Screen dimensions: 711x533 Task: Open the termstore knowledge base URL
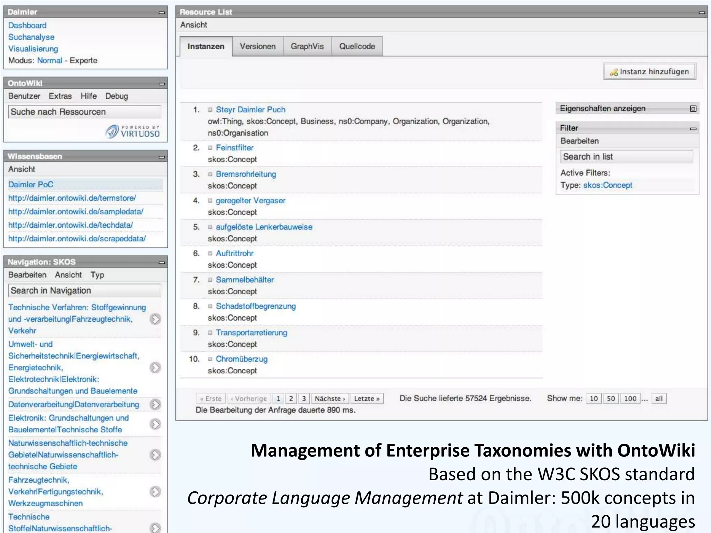point(72,198)
